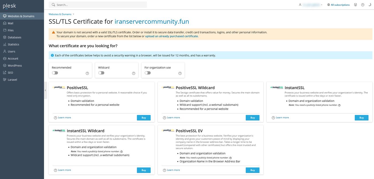Turn on the Wildcard filter toggle
374x179 pixels.
click(x=101, y=73)
